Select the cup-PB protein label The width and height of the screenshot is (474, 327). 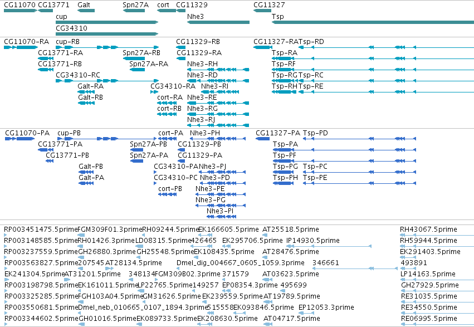click(69, 133)
